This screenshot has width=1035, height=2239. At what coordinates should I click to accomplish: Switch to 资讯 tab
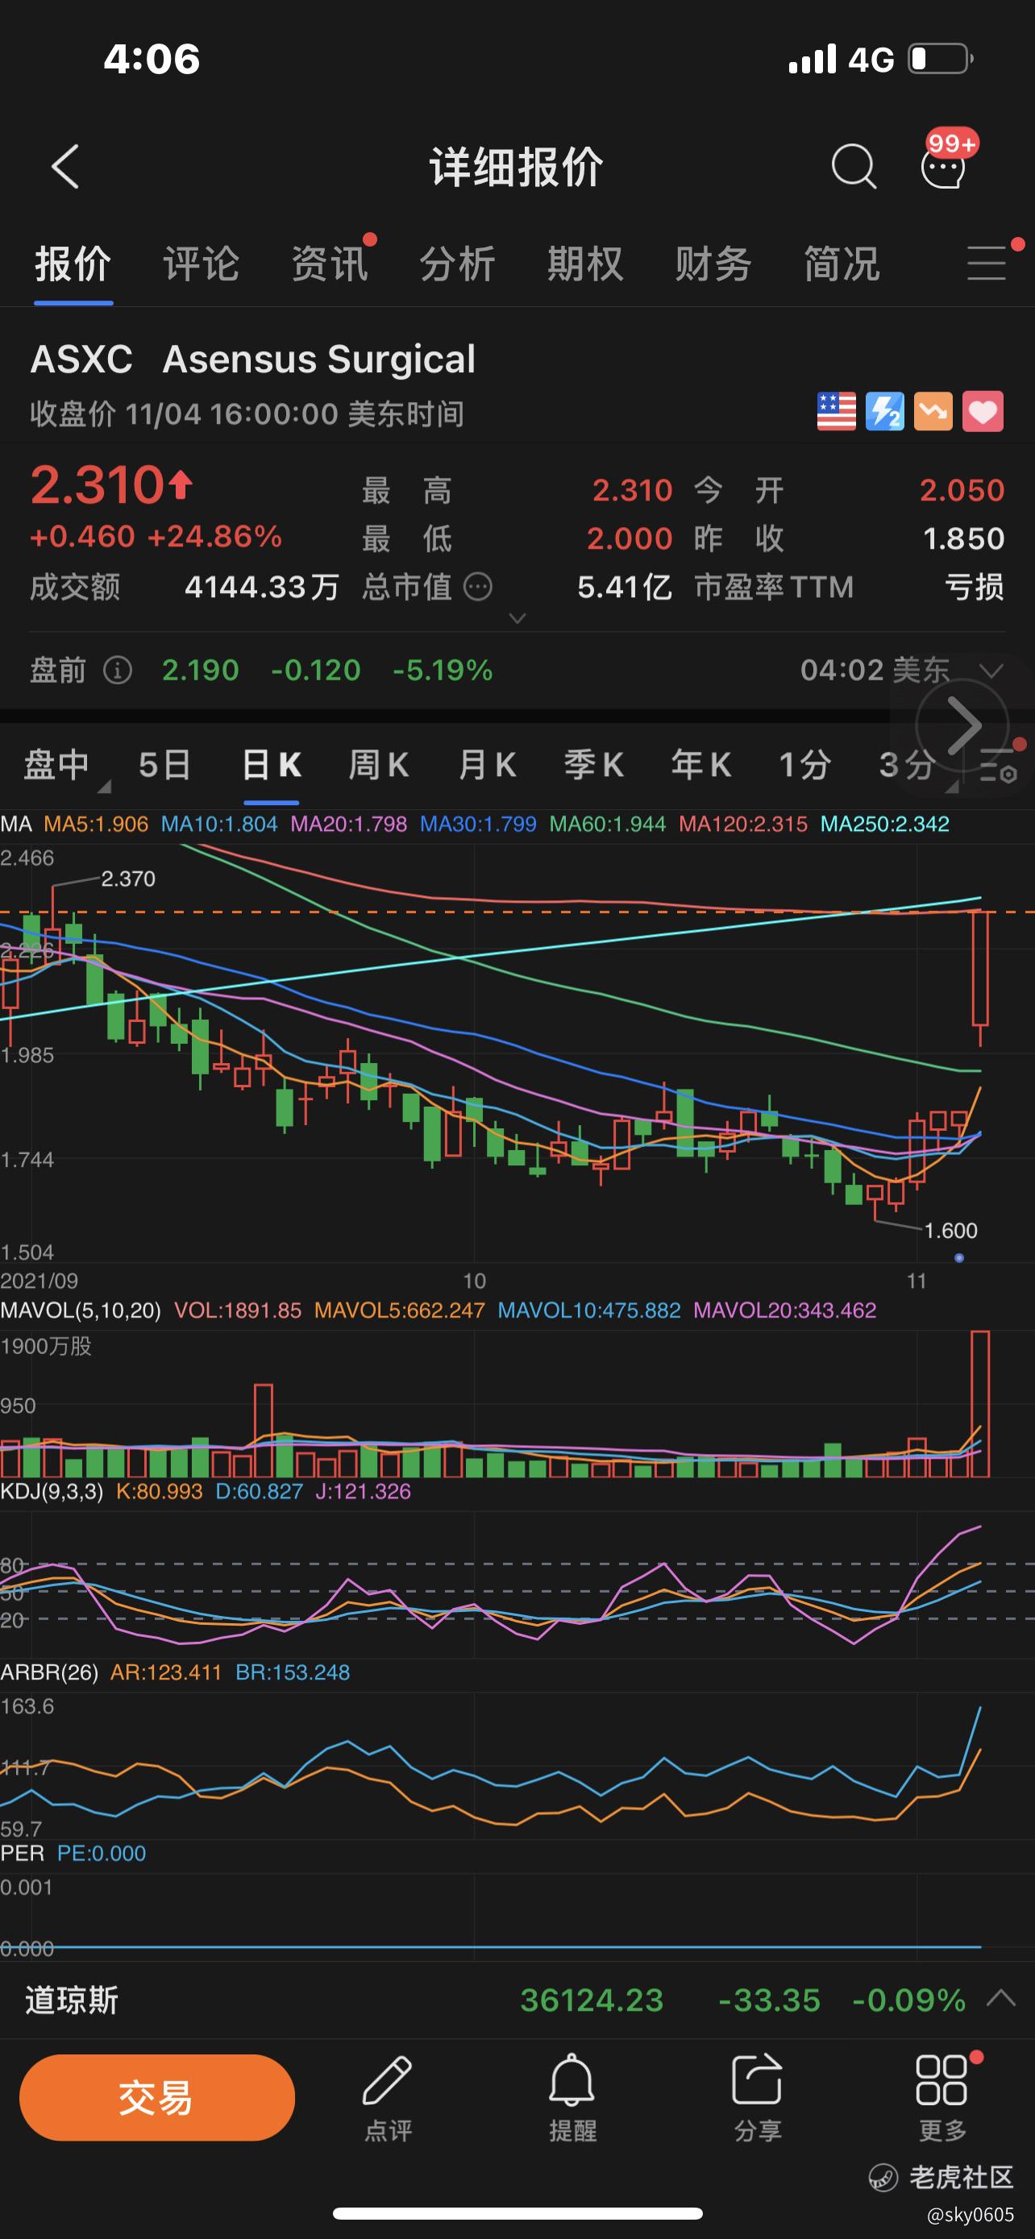point(330,264)
